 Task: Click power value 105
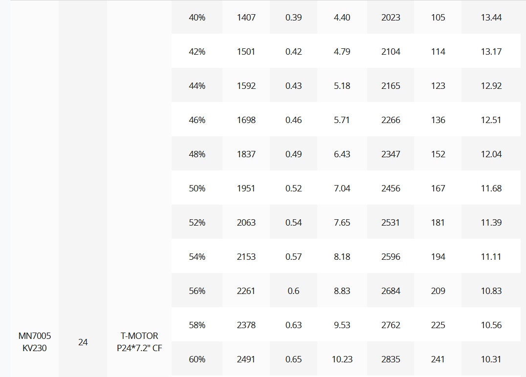point(438,18)
